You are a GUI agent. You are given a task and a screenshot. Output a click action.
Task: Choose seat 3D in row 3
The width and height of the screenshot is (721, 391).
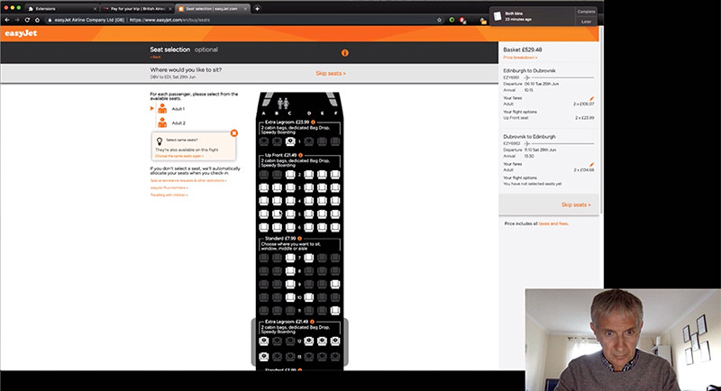(x=308, y=188)
